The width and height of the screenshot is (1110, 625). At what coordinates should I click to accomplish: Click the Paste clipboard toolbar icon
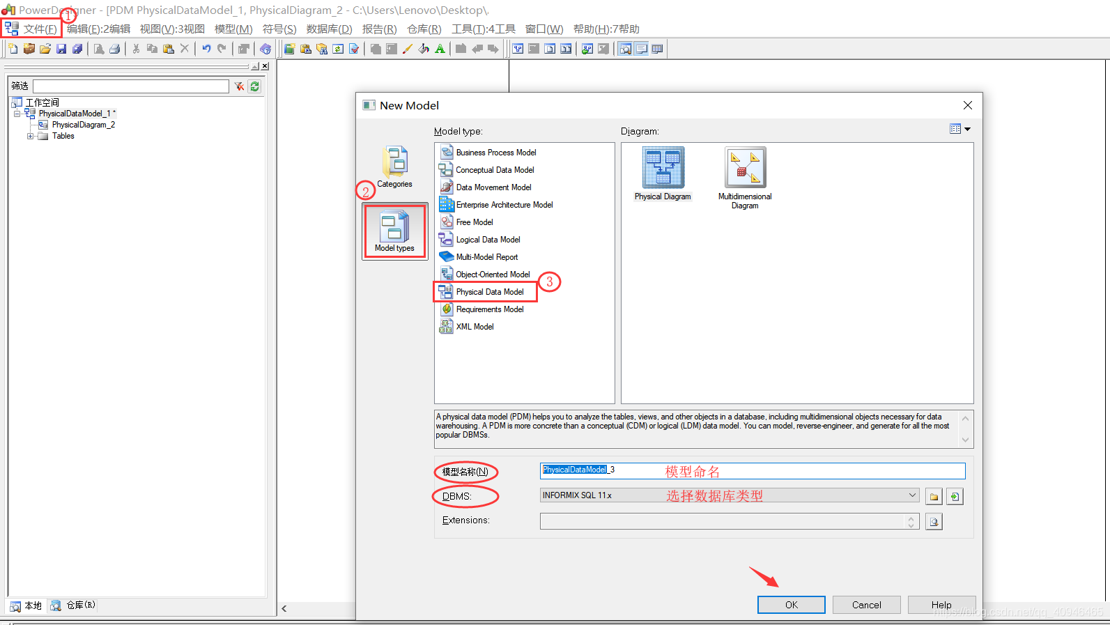coord(169,49)
